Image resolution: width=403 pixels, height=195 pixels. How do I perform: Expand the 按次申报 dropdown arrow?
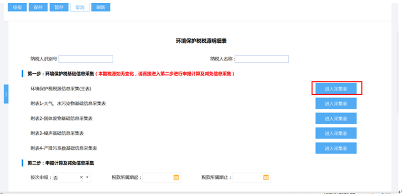click(x=87, y=177)
